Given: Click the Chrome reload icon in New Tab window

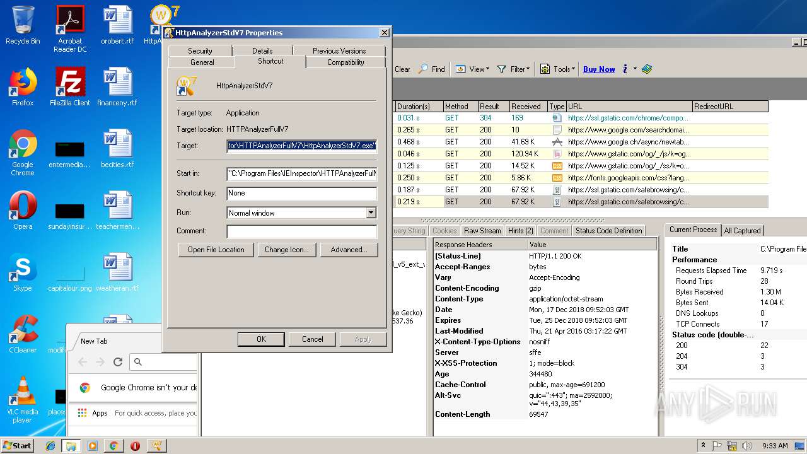Looking at the screenshot, I should click(117, 362).
